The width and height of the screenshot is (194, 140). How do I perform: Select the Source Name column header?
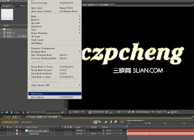[31, 127]
